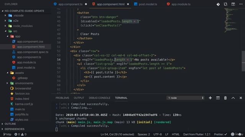The image size is (245, 137).
Task: Split the terminal panel
Action: point(218,98)
